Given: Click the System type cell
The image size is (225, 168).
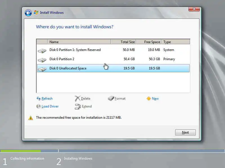Looking at the screenshot, I should click(168, 50).
